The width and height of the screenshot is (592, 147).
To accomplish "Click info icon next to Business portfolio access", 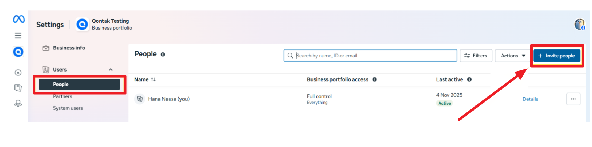I will (375, 79).
